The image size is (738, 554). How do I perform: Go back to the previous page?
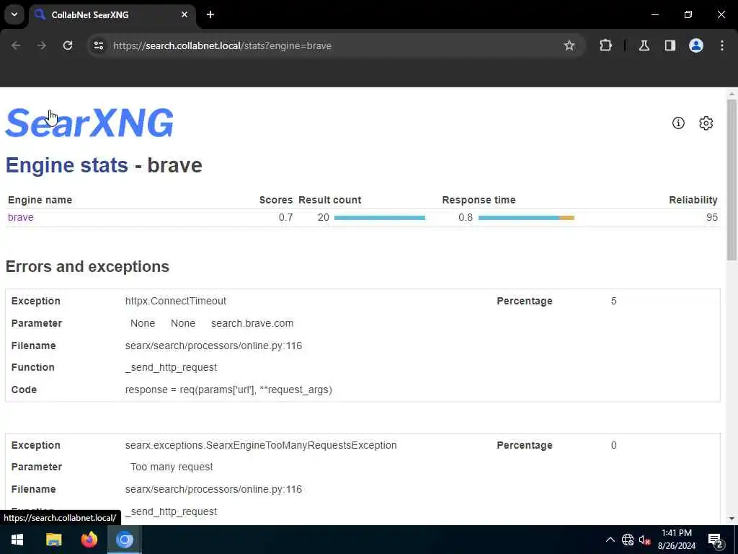pyautogui.click(x=16, y=45)
